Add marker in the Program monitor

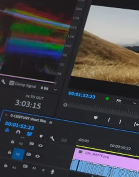pyautogui.click(x=96, y=118)
